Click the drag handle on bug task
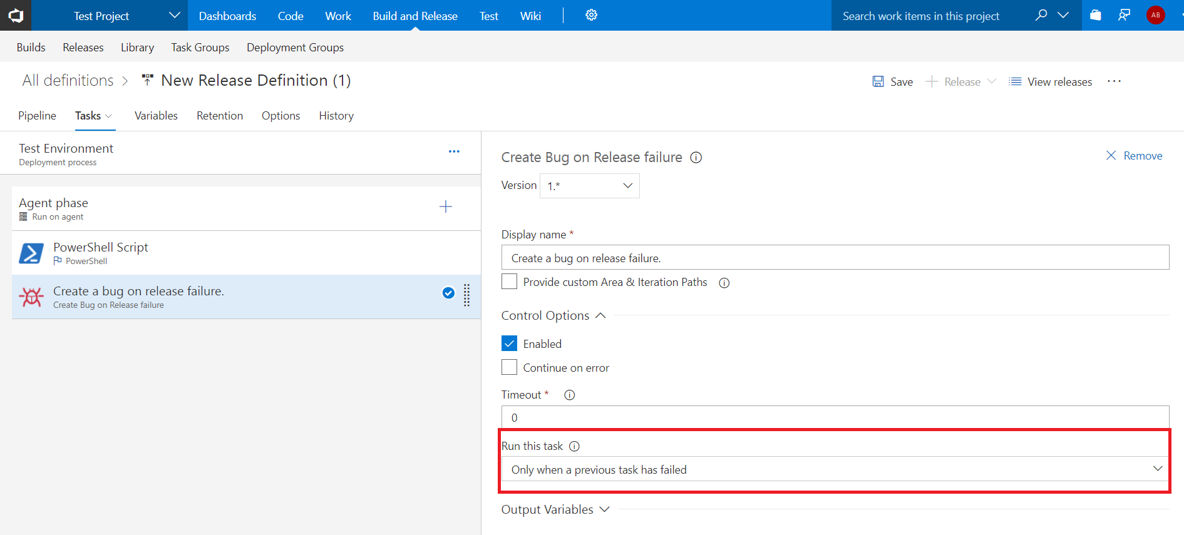 click(x=466, y=295)
